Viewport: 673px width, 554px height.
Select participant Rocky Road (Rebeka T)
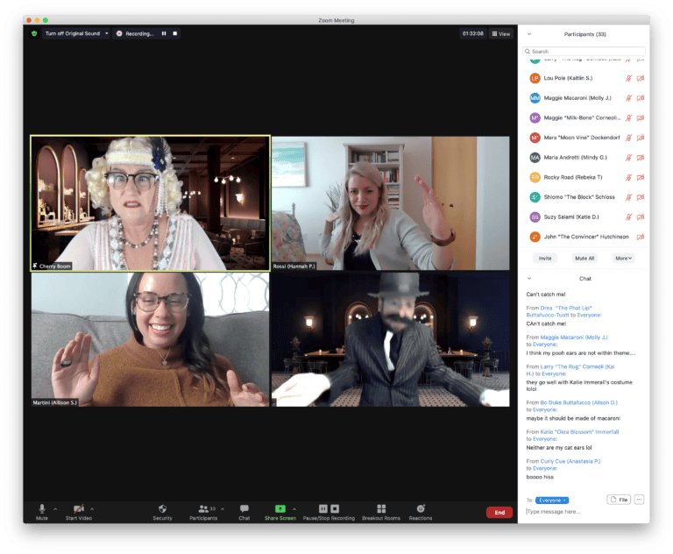[x=584, y=177]
